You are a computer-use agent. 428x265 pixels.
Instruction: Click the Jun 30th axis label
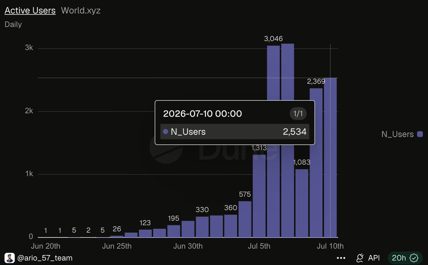tap(188, 246)
